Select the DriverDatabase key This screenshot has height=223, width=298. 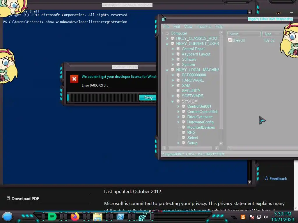[200, 117]
